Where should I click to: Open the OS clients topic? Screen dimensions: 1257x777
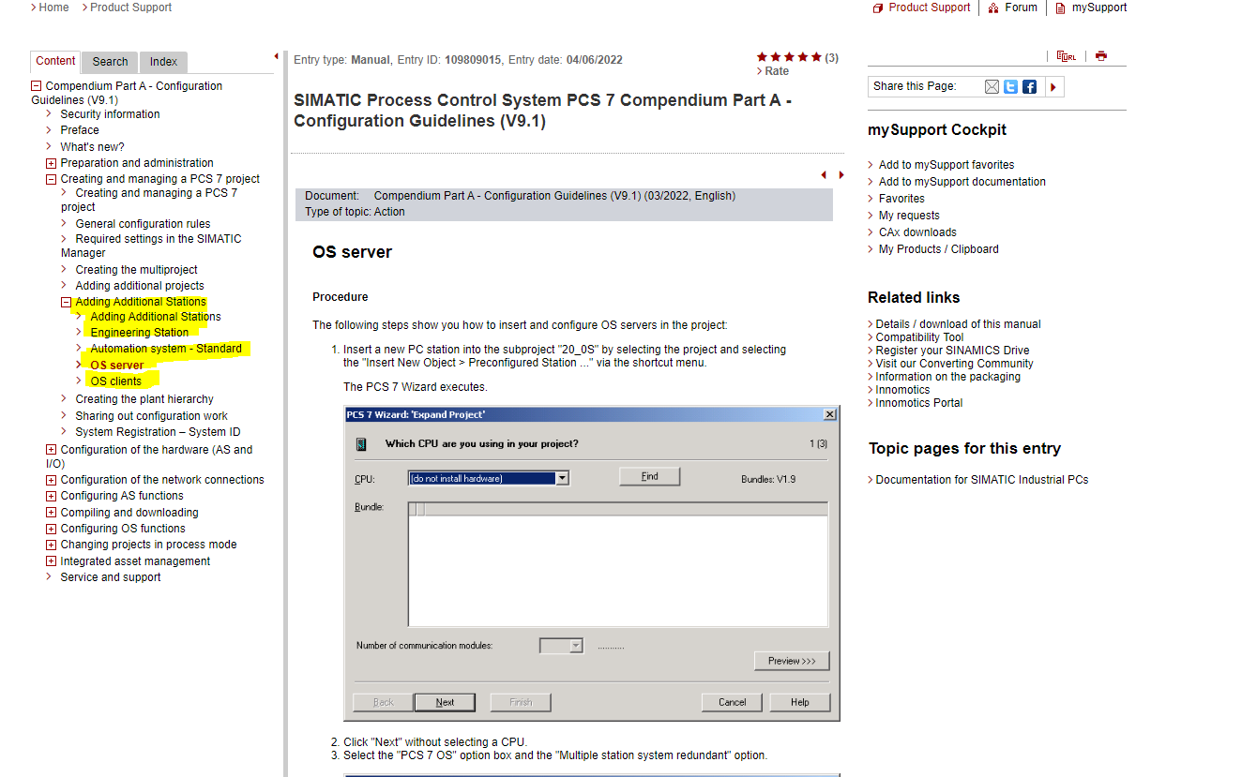coord(116,381)
